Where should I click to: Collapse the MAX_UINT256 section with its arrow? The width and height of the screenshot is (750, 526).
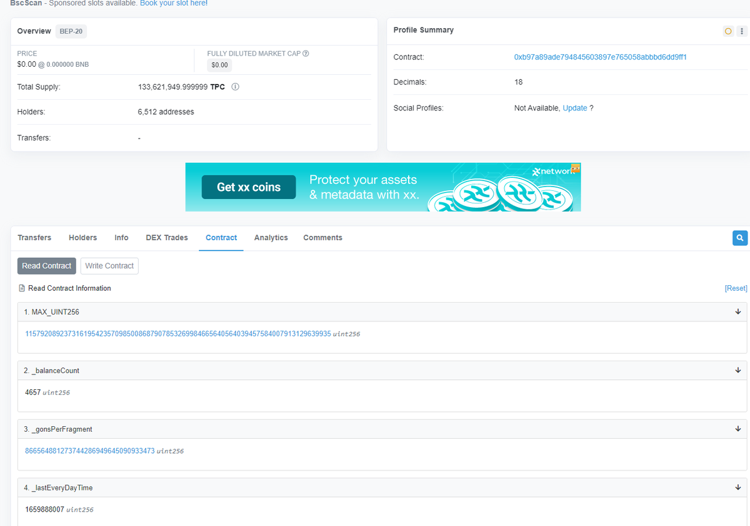(738, 311)
